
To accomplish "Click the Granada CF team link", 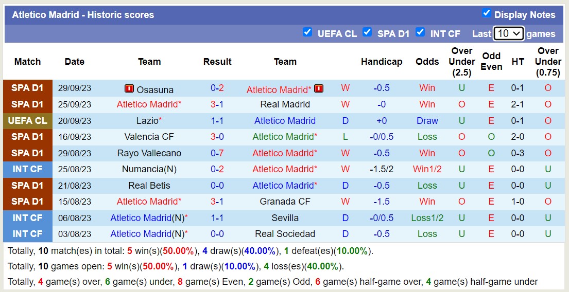I will coord(285,202).
